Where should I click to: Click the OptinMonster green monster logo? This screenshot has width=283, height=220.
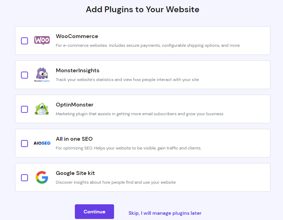click(42, 109)
